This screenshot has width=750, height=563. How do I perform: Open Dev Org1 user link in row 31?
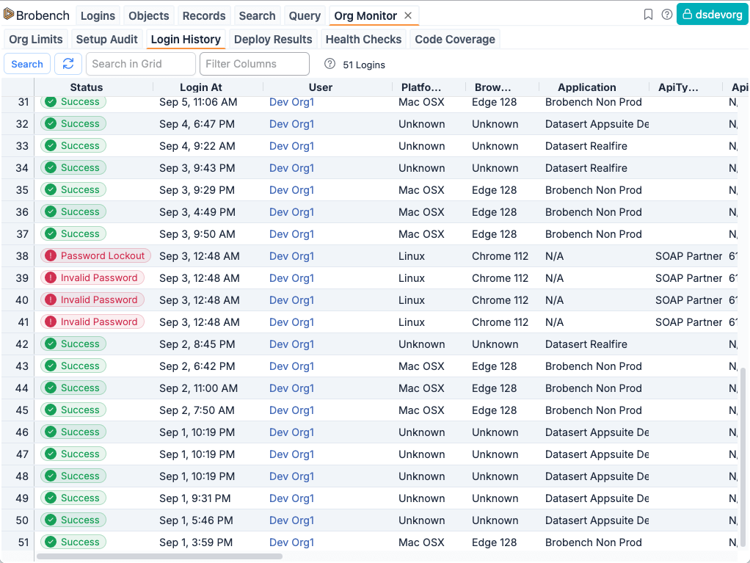coord(291,102)
